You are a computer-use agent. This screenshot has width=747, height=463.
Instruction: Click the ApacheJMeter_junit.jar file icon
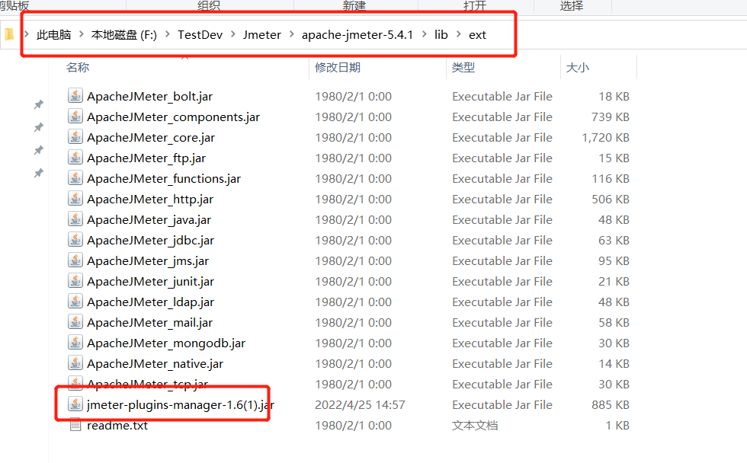coord(75,281)
